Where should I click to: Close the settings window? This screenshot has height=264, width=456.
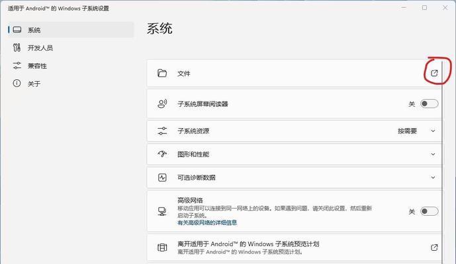(445, 8)
